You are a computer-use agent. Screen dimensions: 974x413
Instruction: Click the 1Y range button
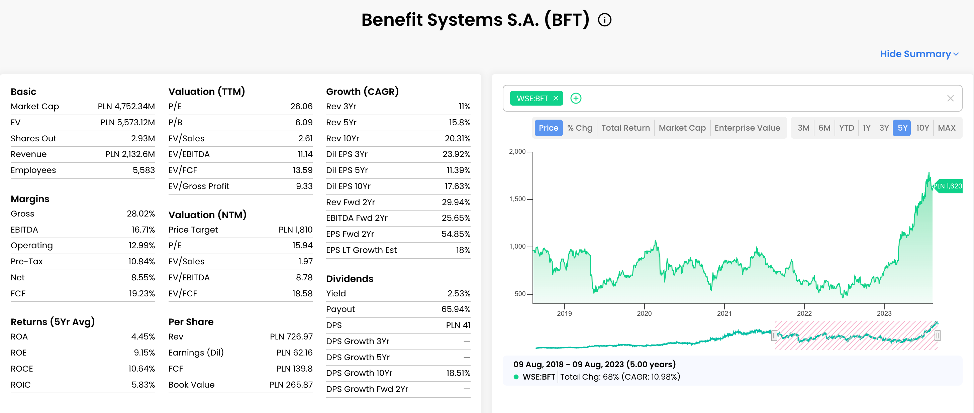(866, 128)
